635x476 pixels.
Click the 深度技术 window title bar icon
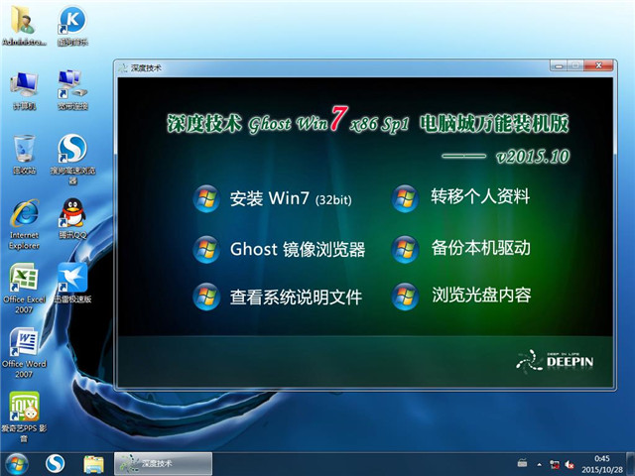tap(123, 67)
